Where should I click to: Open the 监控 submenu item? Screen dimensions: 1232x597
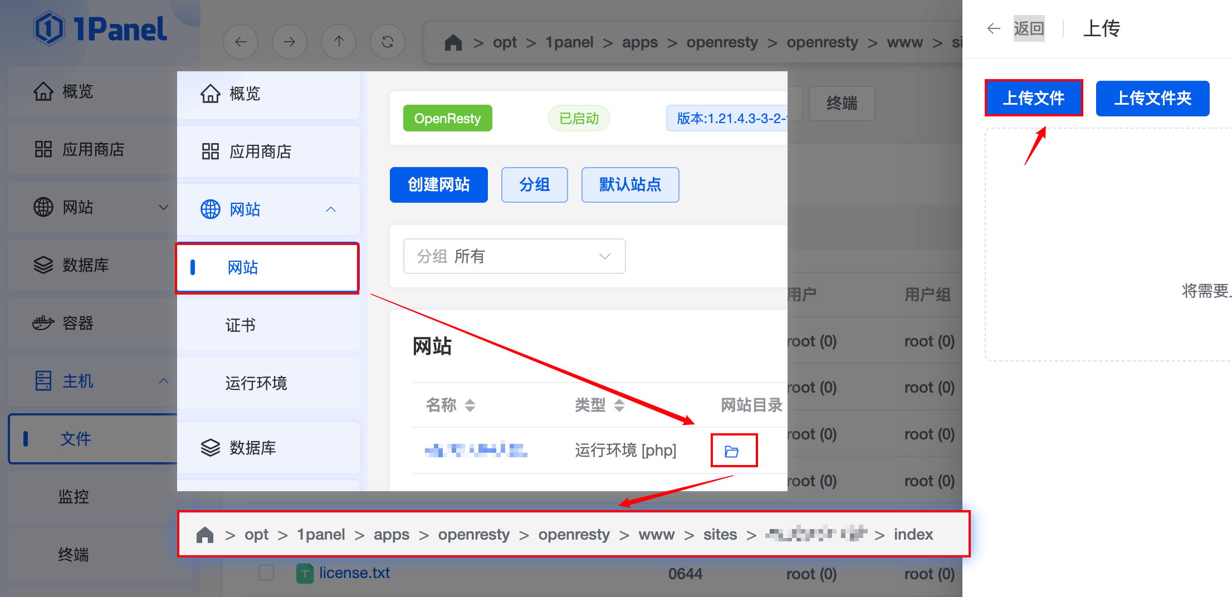74,497
